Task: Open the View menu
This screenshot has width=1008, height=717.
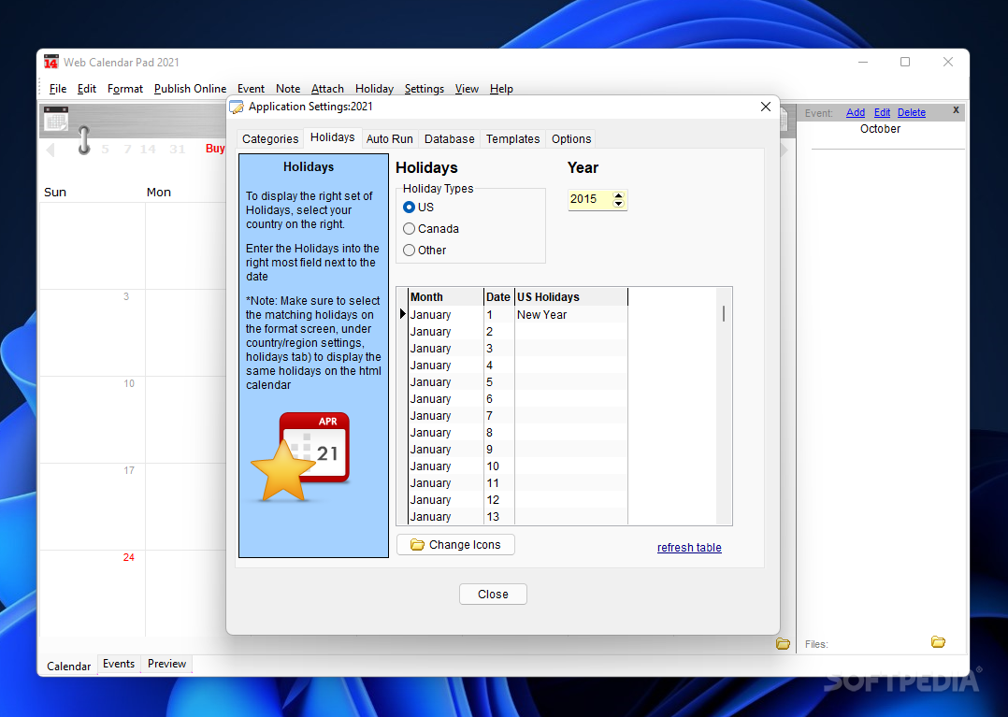Action: [467, 89]
